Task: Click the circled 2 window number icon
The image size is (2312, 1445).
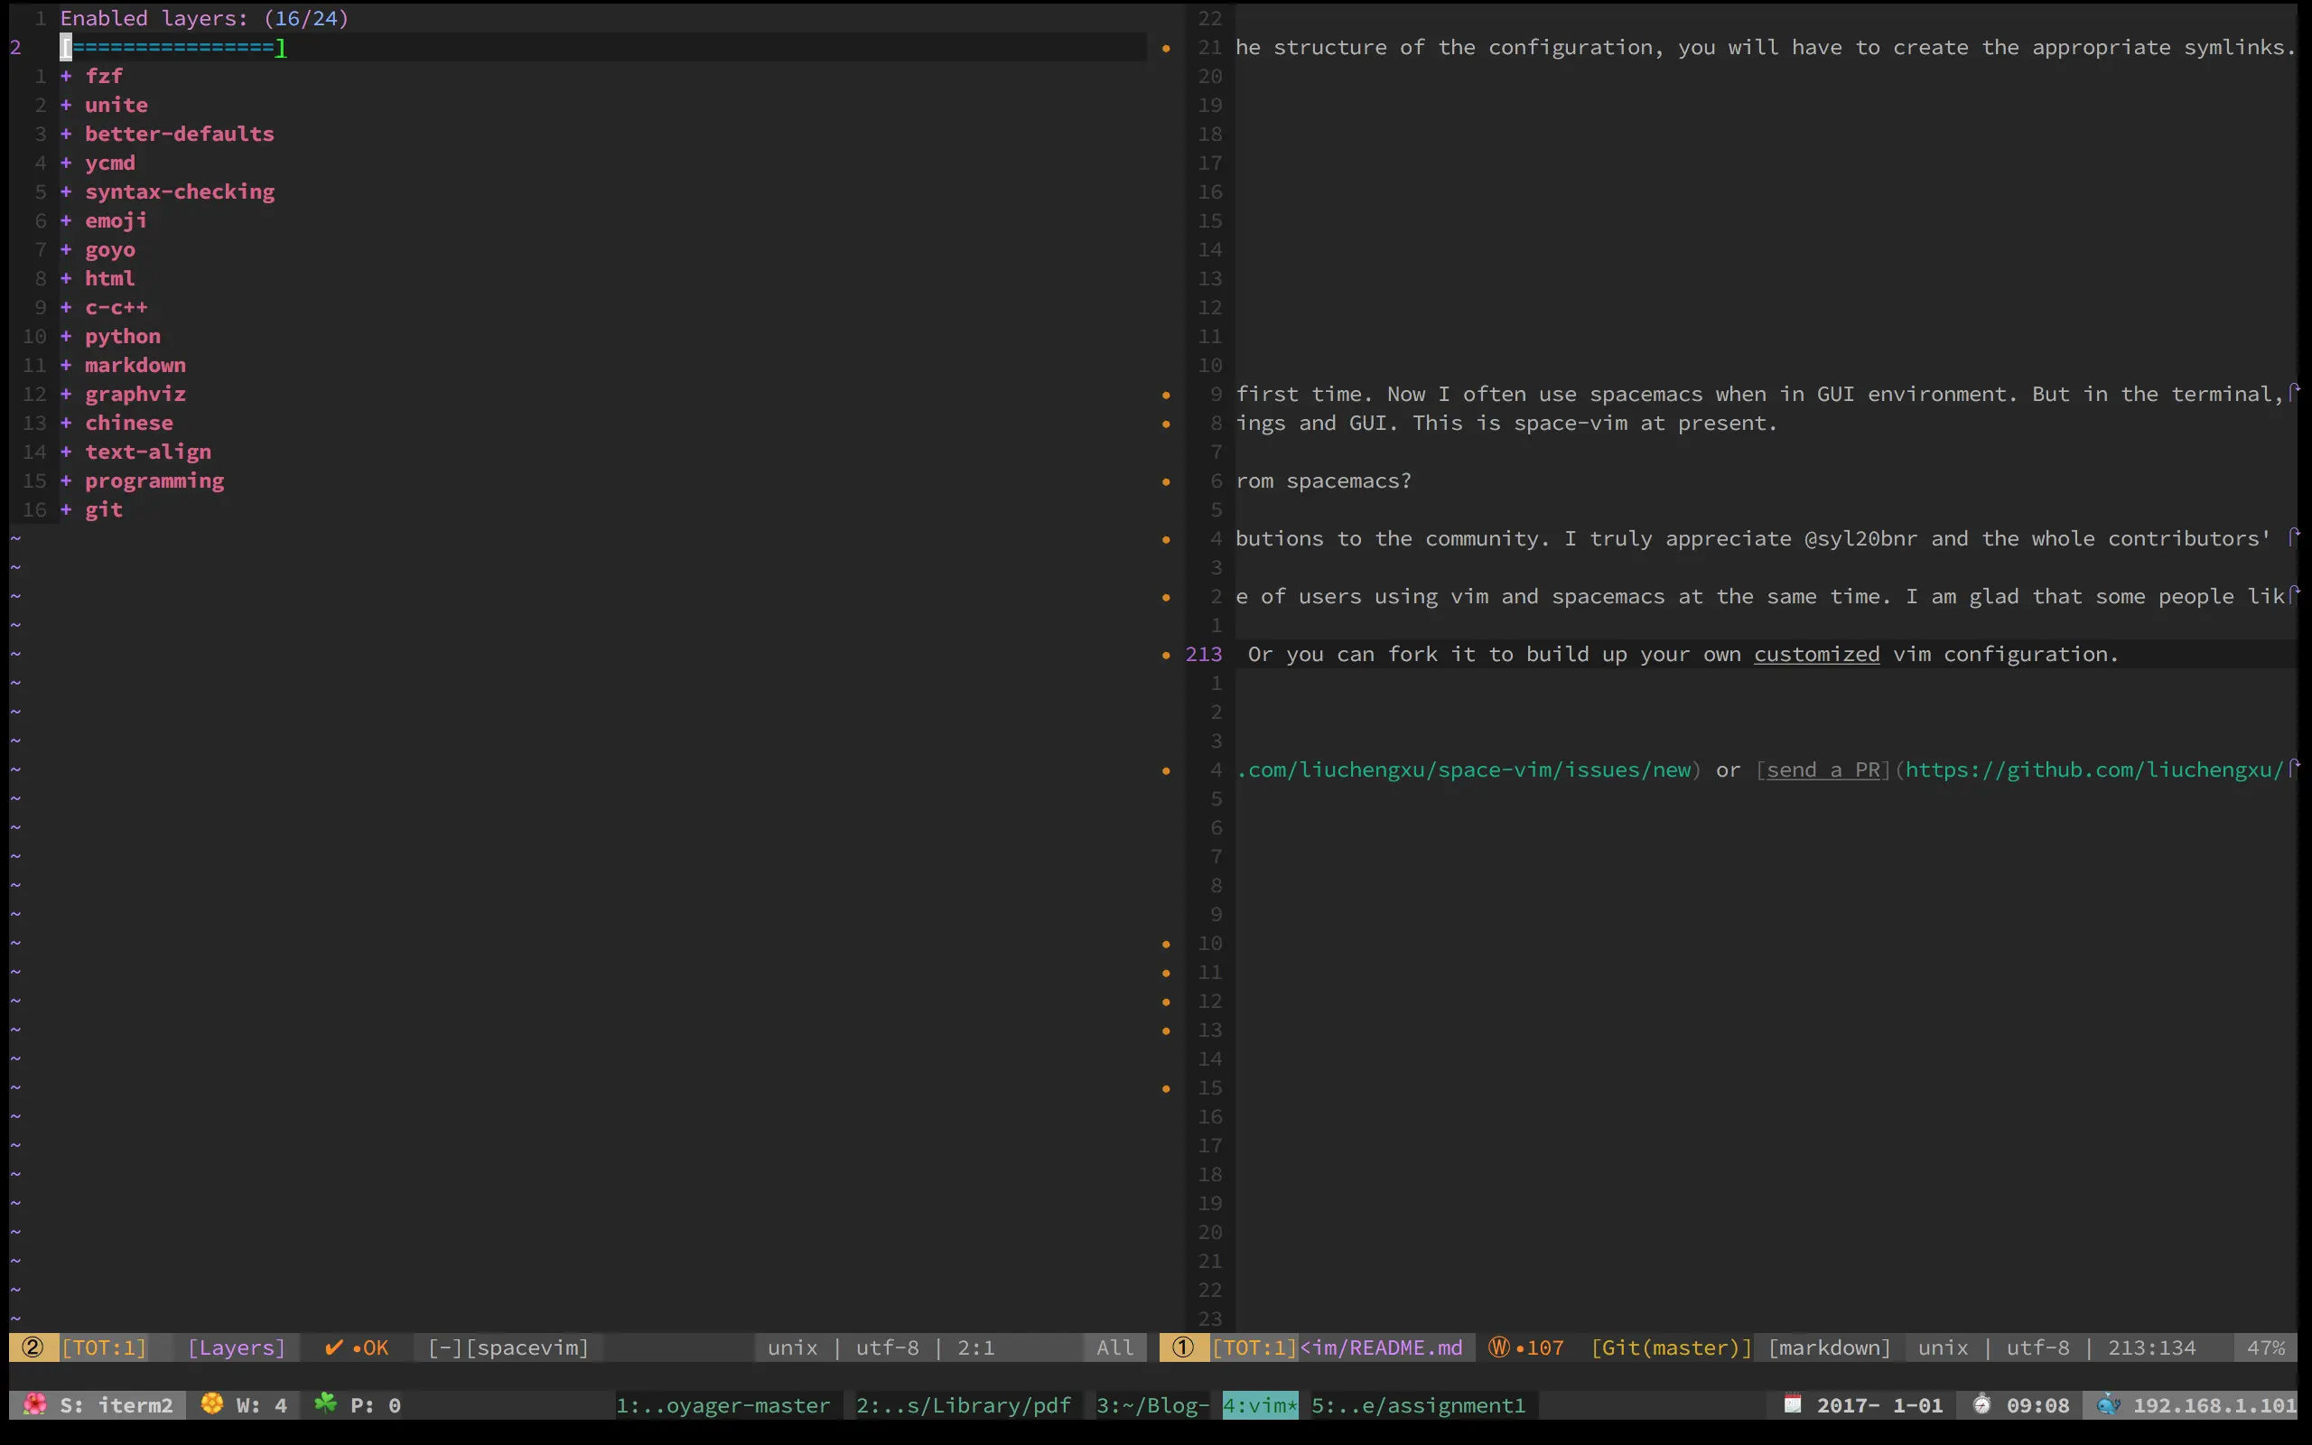Action: [33, 1347]
